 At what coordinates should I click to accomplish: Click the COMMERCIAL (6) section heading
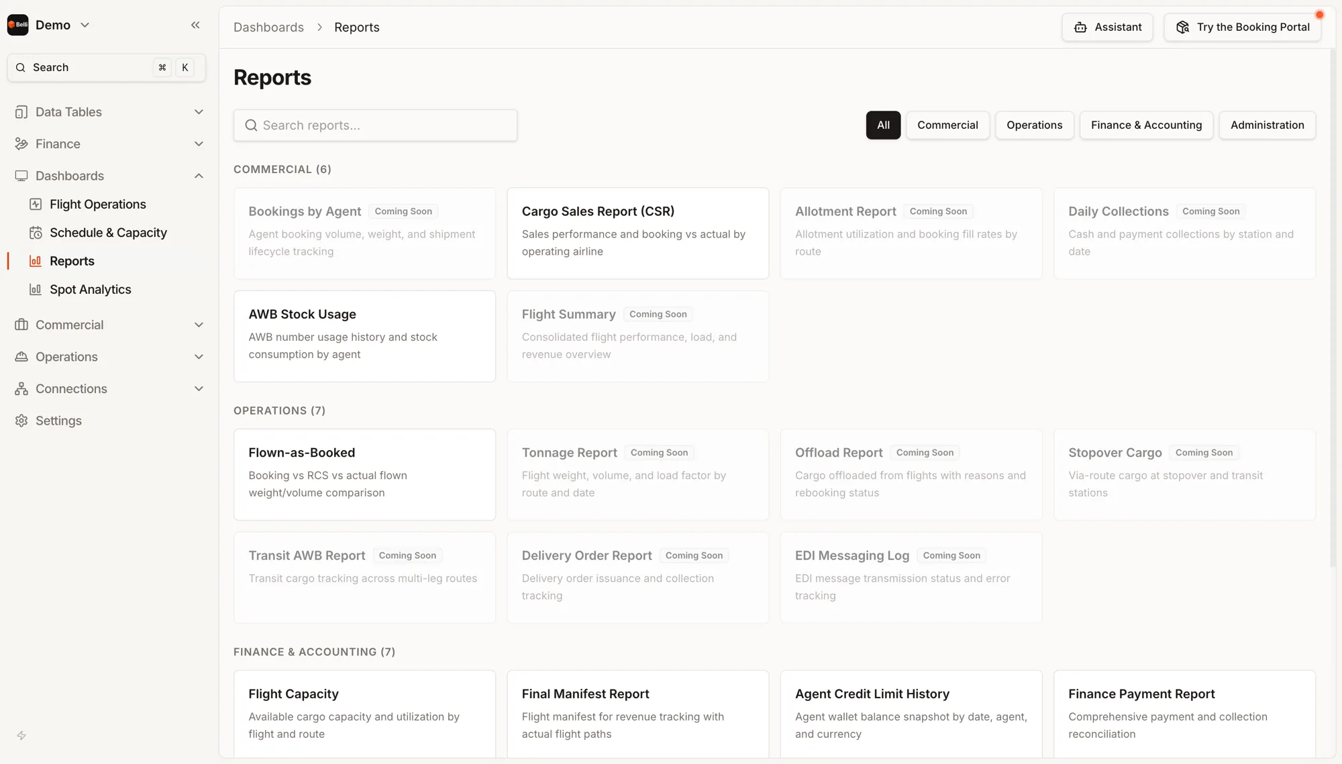(282, 170)
